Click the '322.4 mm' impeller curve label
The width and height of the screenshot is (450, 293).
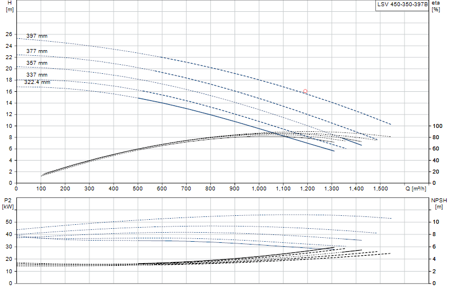(x=37, y=82)
